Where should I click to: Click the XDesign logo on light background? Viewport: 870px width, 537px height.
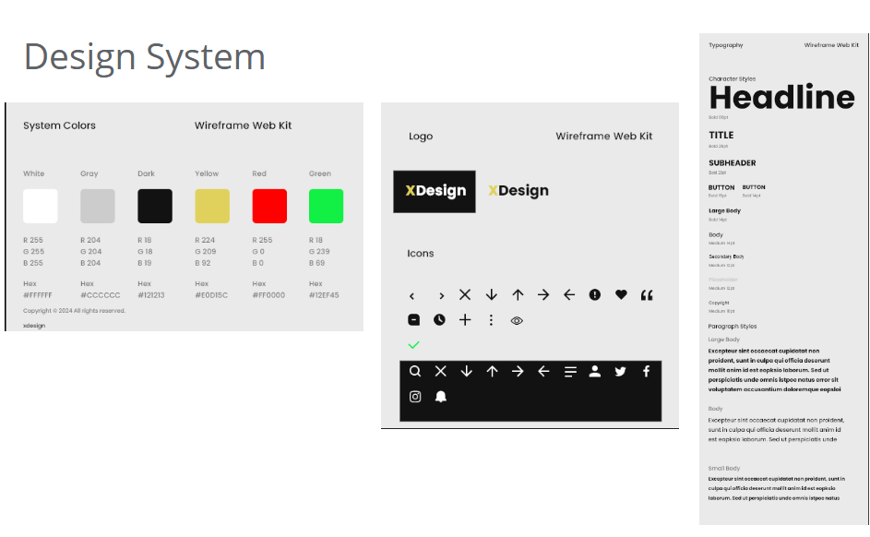518,191
